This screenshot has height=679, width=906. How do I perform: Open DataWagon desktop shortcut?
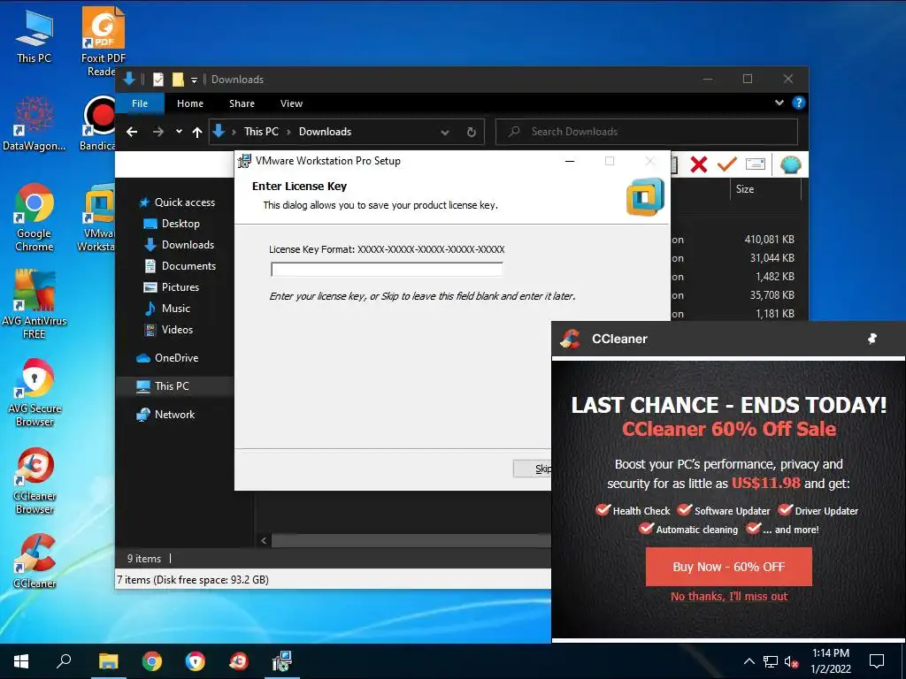click(x=34, y=124)
